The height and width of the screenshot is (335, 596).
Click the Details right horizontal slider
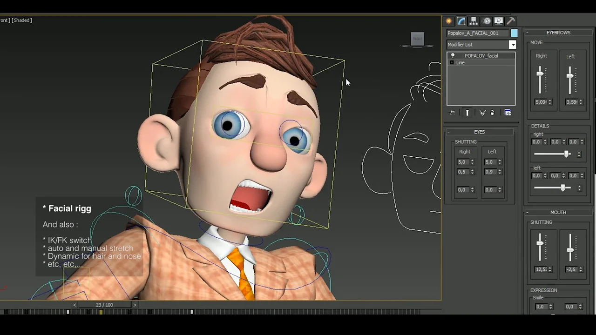pyautogui.click(x=567, y=154)
